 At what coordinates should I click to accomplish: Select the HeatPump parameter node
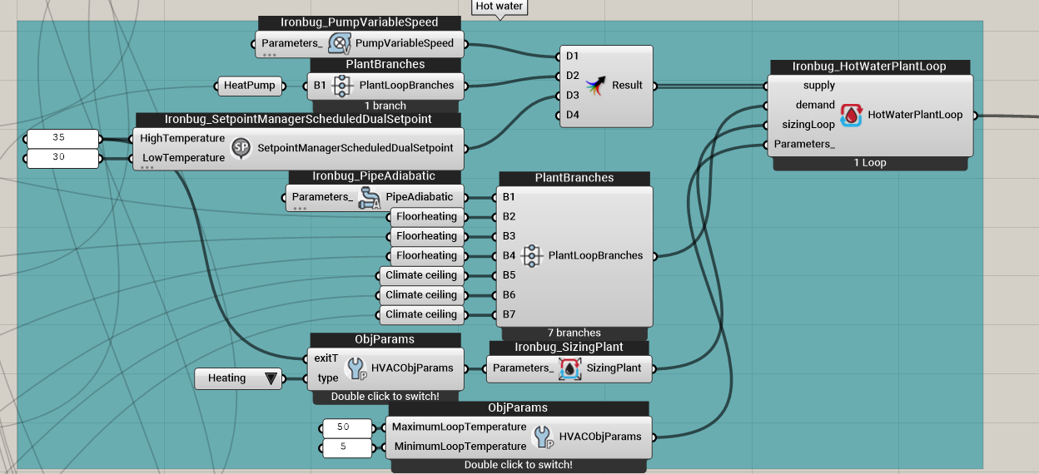pos(249,85)
